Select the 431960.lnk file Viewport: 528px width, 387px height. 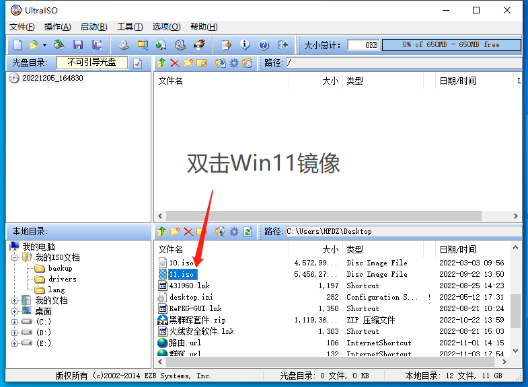point(189,286)
